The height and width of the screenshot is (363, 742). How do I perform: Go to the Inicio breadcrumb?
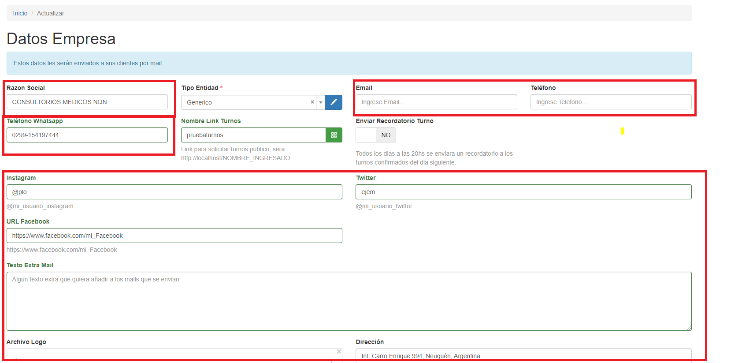point(20,13)
